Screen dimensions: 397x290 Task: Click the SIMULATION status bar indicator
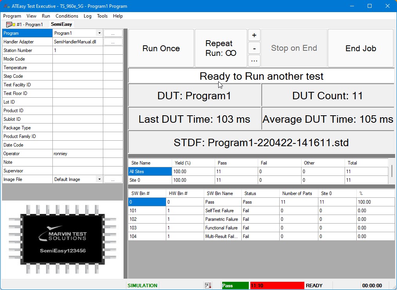142,285
